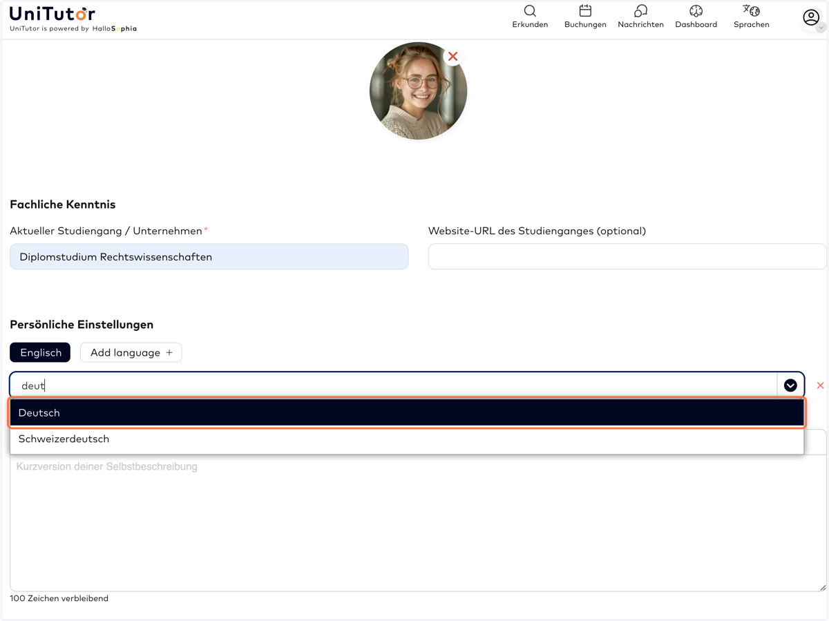Open the Nachrichten chat icon
Image resolution: width=829 pixels, height=621 pixels.
coord(640,11)
